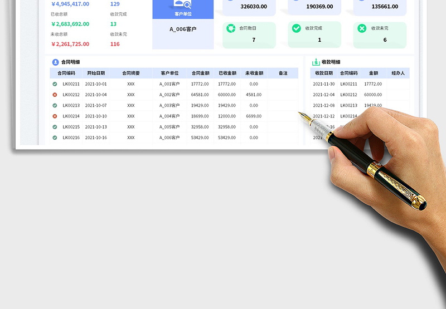Viewport: 446px width, 309px height.
Task: Click the 已收金额 column header
Action: (x=227, y=73)
